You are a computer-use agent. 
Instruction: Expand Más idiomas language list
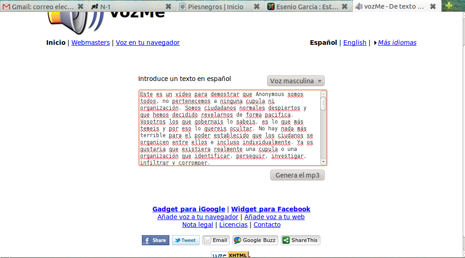pyautogui.click(x=397, y=43)
